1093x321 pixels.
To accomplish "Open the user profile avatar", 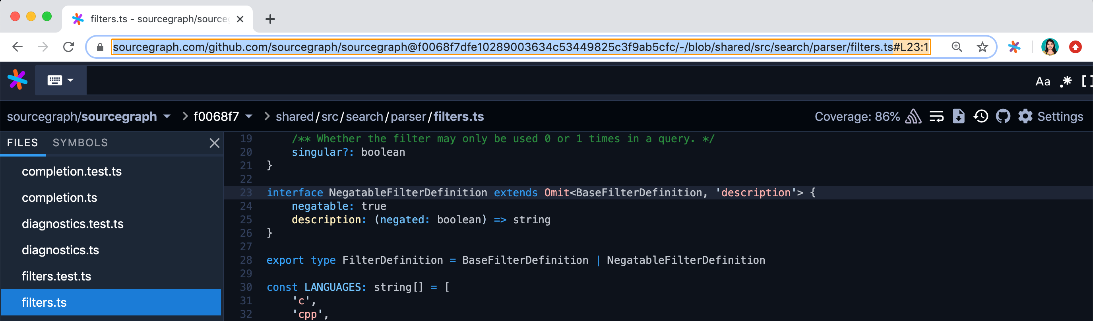I will (1049, 46).
